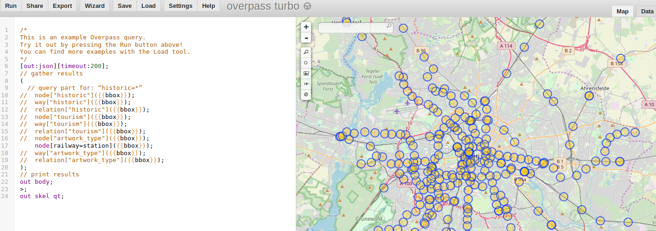Click the B 96 road label
The image size is (656, 231).
(421, 50)
